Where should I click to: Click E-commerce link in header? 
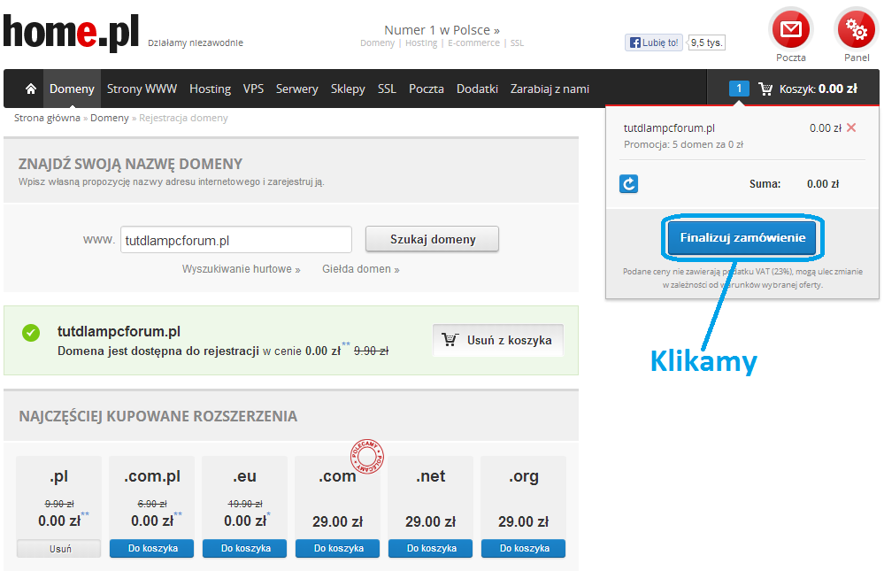473,42
